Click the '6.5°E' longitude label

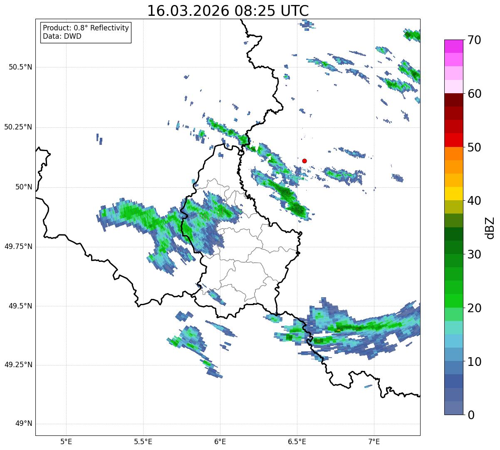pyautogui.click(x=297, y=441)
